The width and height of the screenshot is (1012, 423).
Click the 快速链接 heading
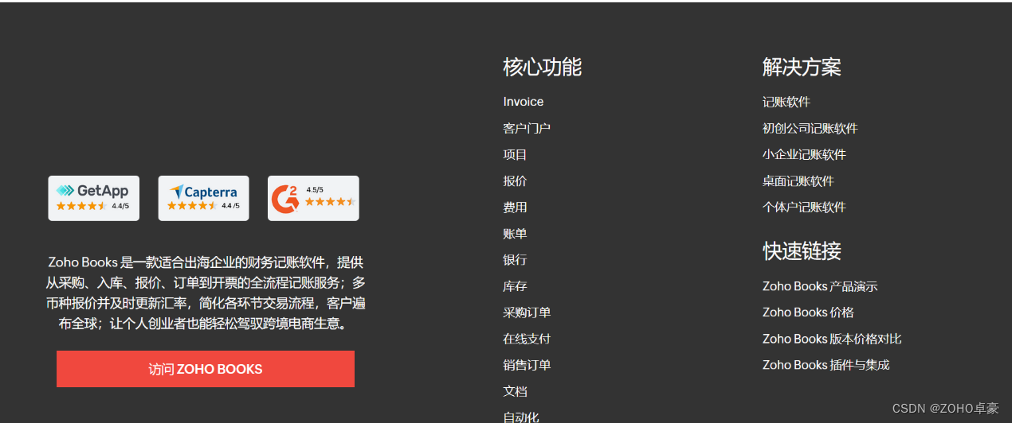pyautogui.click(x=802, y=251)
